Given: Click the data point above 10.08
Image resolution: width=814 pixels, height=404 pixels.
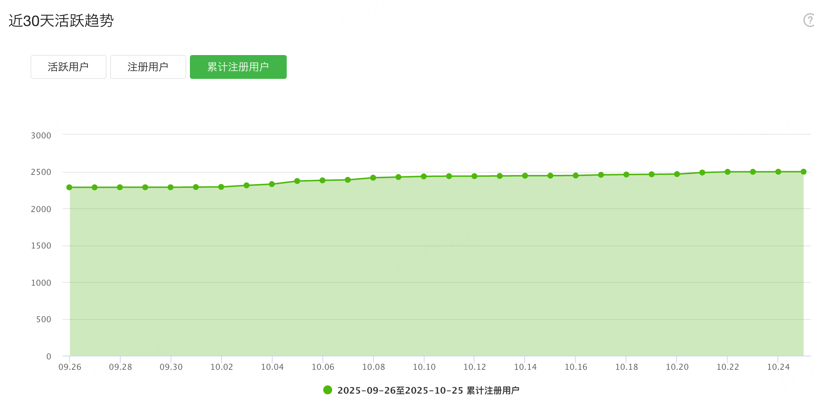Looking at the screenshot, I should click(x=373, y=178).
